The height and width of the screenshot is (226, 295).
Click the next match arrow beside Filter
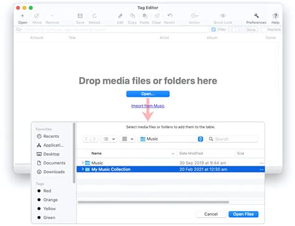tap(239, 30)
